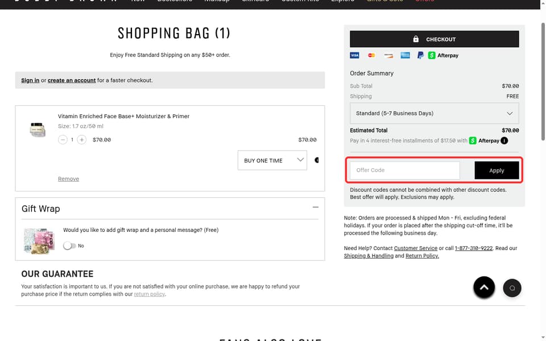The width and height of the screenshot is (546, 341).
Task: Click the Size: 1.7 oz/50 ml text
Action: coord(81,126)
